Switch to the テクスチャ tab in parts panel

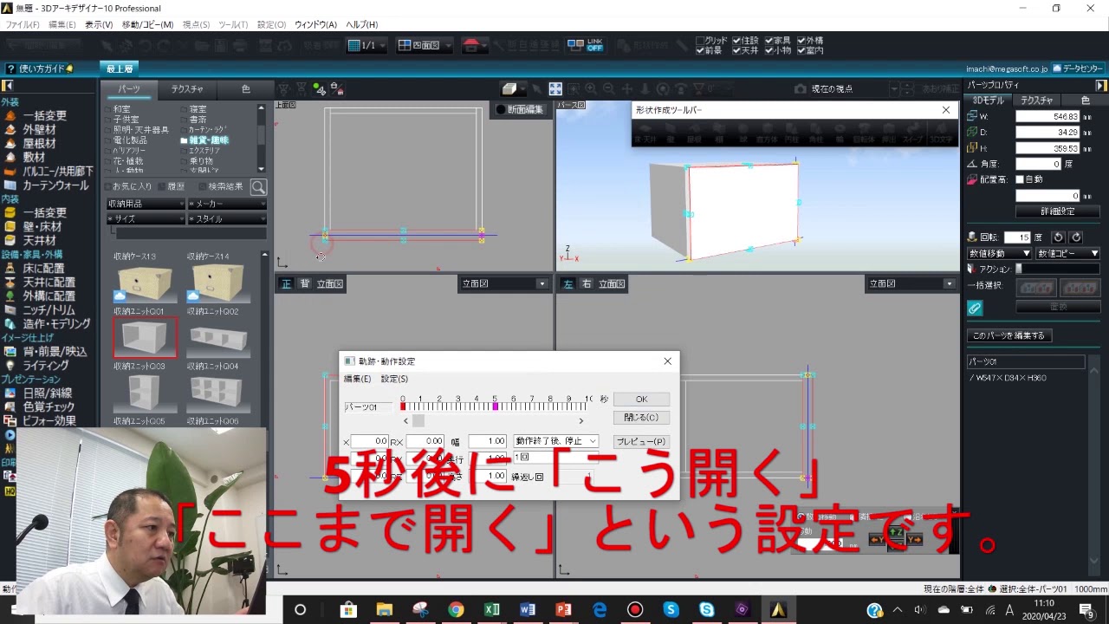click(x=187, y=89)
